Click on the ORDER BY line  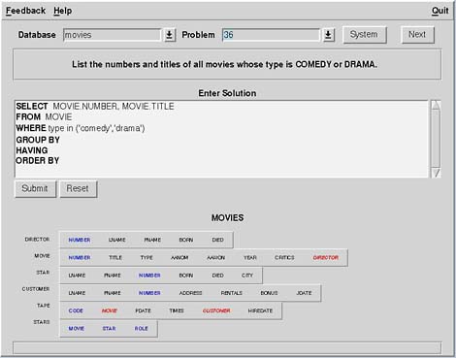[x=38, y=161]
